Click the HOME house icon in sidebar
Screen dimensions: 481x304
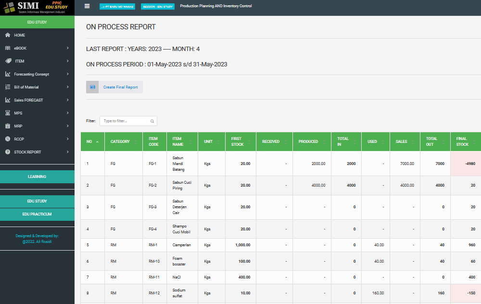[8, 36]
